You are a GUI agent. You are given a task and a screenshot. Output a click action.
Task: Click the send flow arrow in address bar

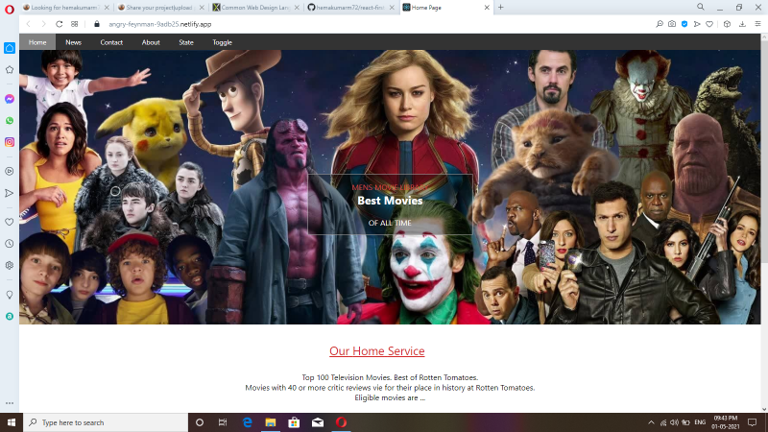pyautogui.click(x=697, y=24)
